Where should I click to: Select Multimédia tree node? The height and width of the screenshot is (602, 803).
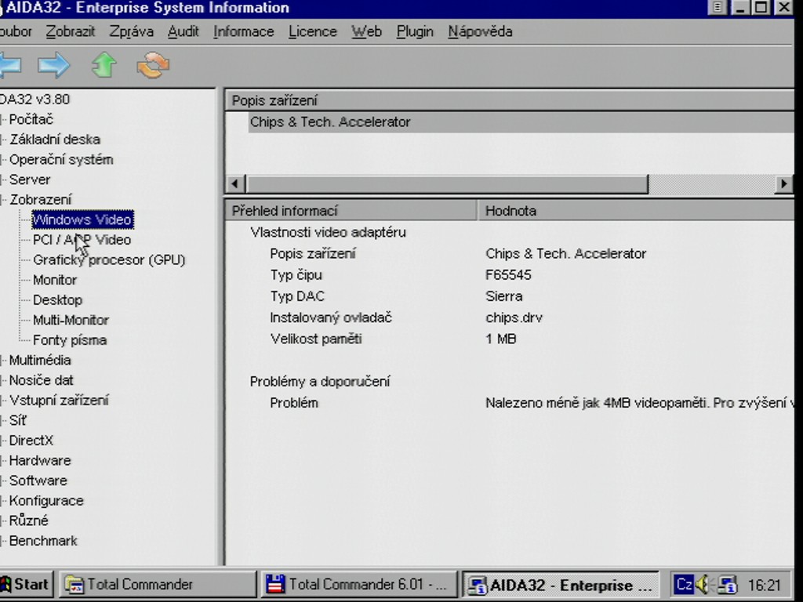[40, 361]
